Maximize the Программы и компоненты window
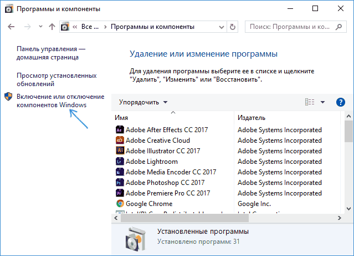Screen dimensions: 354x256 point(315,8)
